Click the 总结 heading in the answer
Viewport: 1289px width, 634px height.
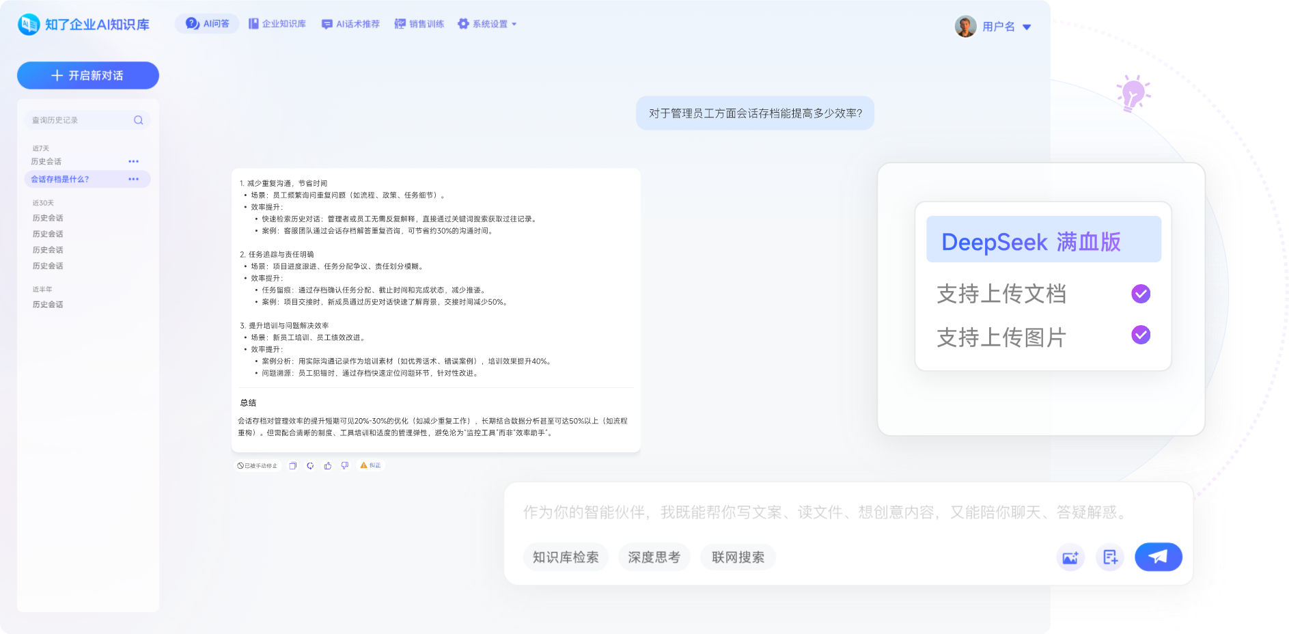248,403
